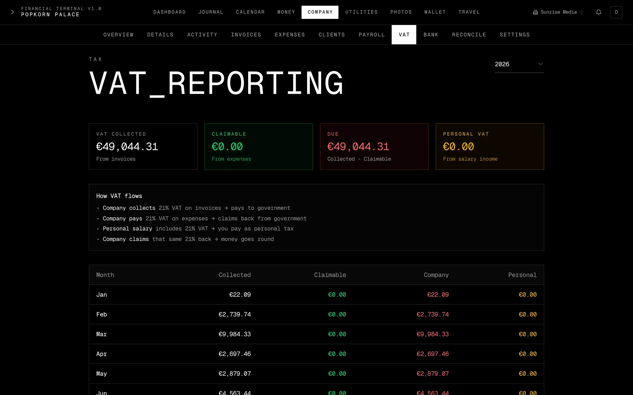Select the Company section
The height and width of the screenshot is (395, 633).
(320, 12)
